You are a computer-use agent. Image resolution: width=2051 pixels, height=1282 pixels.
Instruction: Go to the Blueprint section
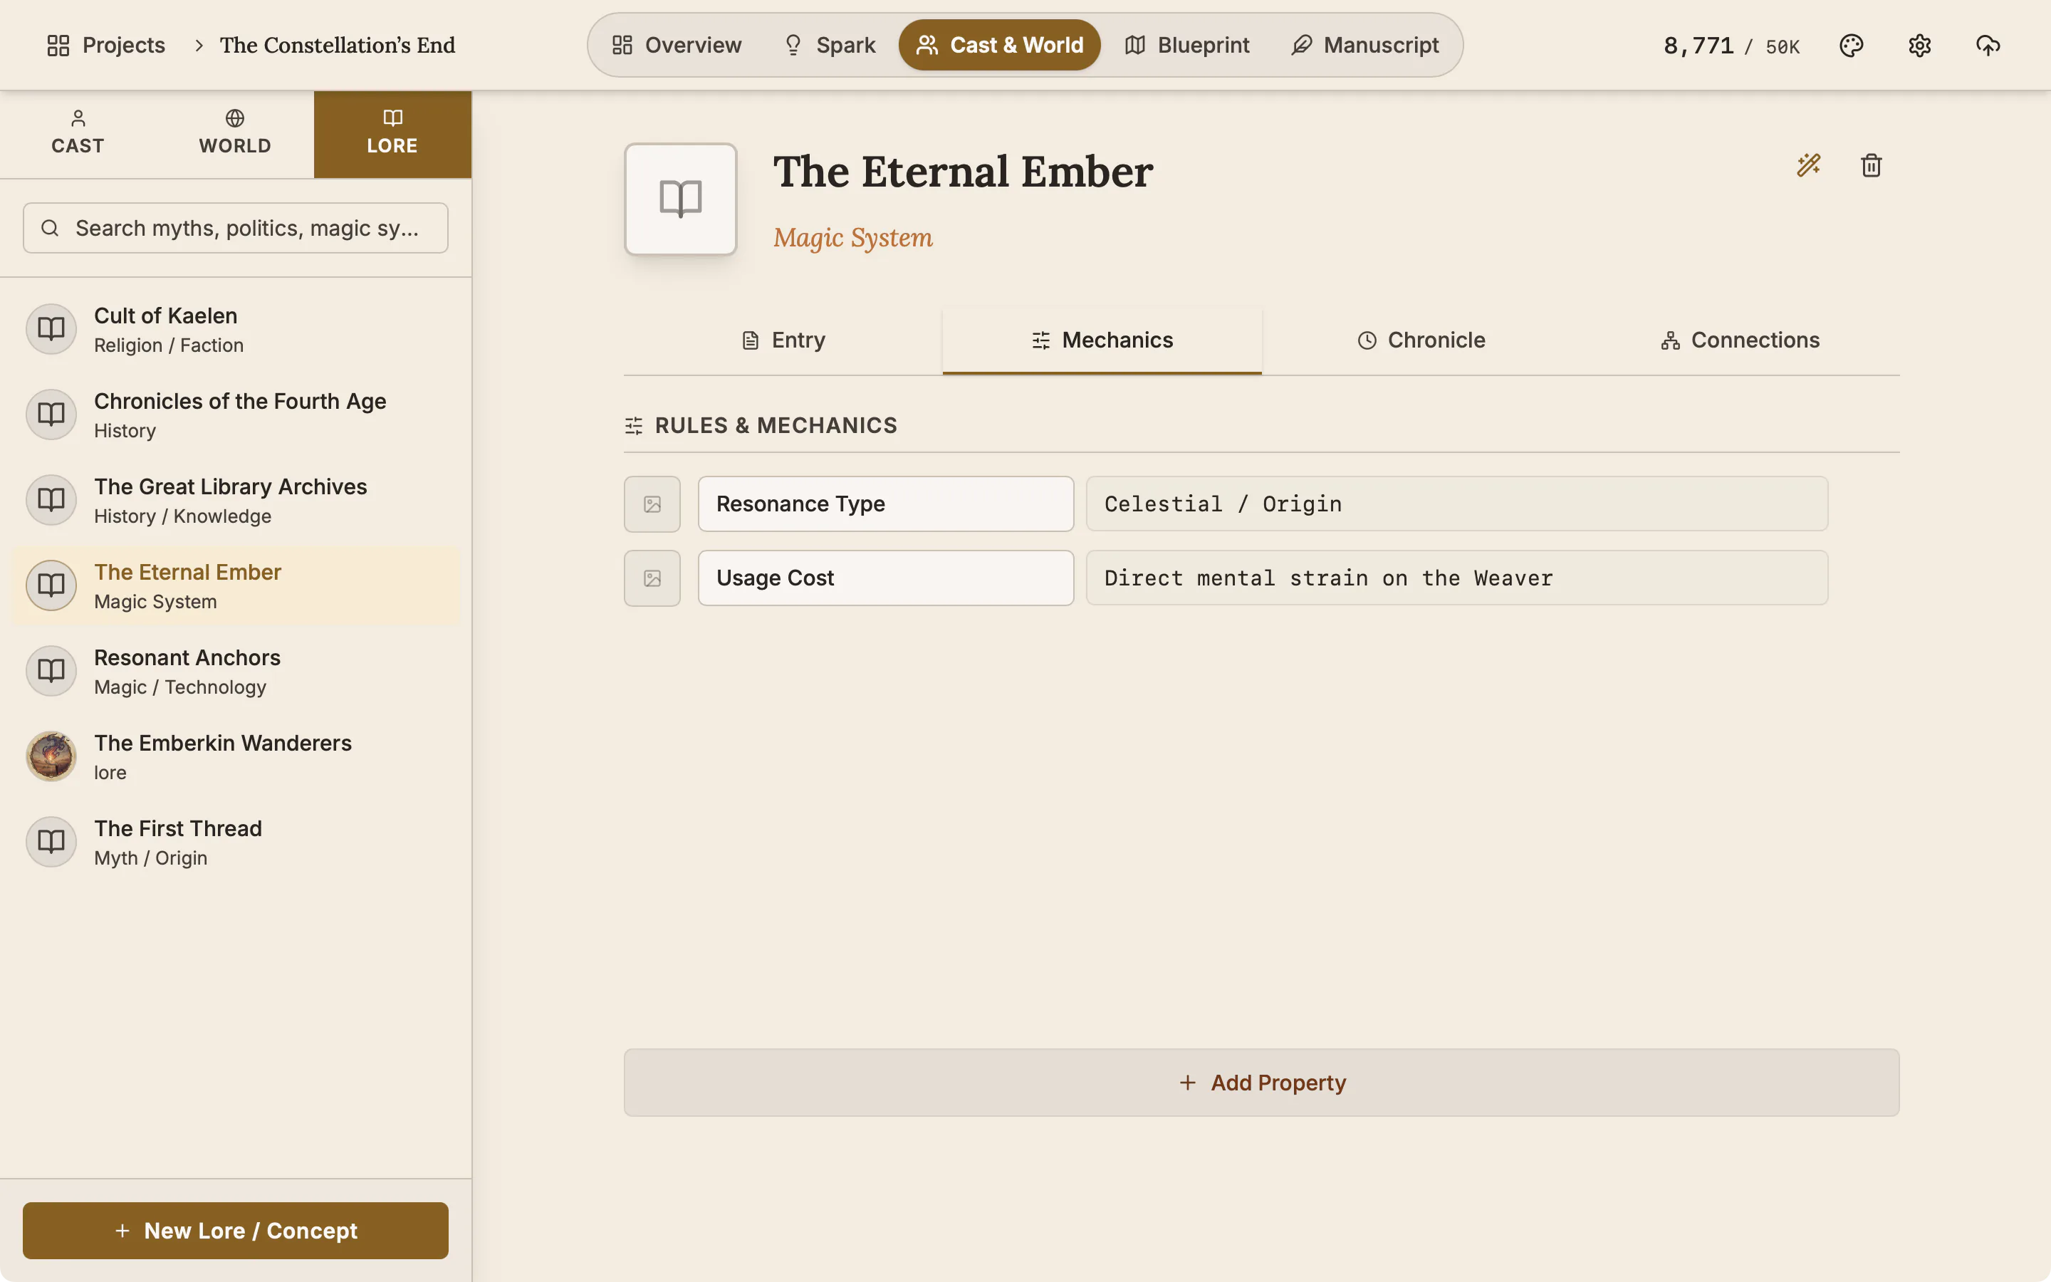click(x=1186, y=45)
